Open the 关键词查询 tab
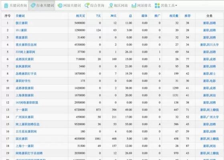Screen dimensions: 224x160 point(16,6)
